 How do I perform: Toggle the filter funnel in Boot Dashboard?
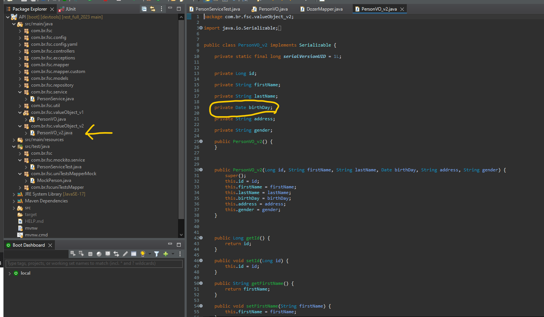(x=156, y=254)
